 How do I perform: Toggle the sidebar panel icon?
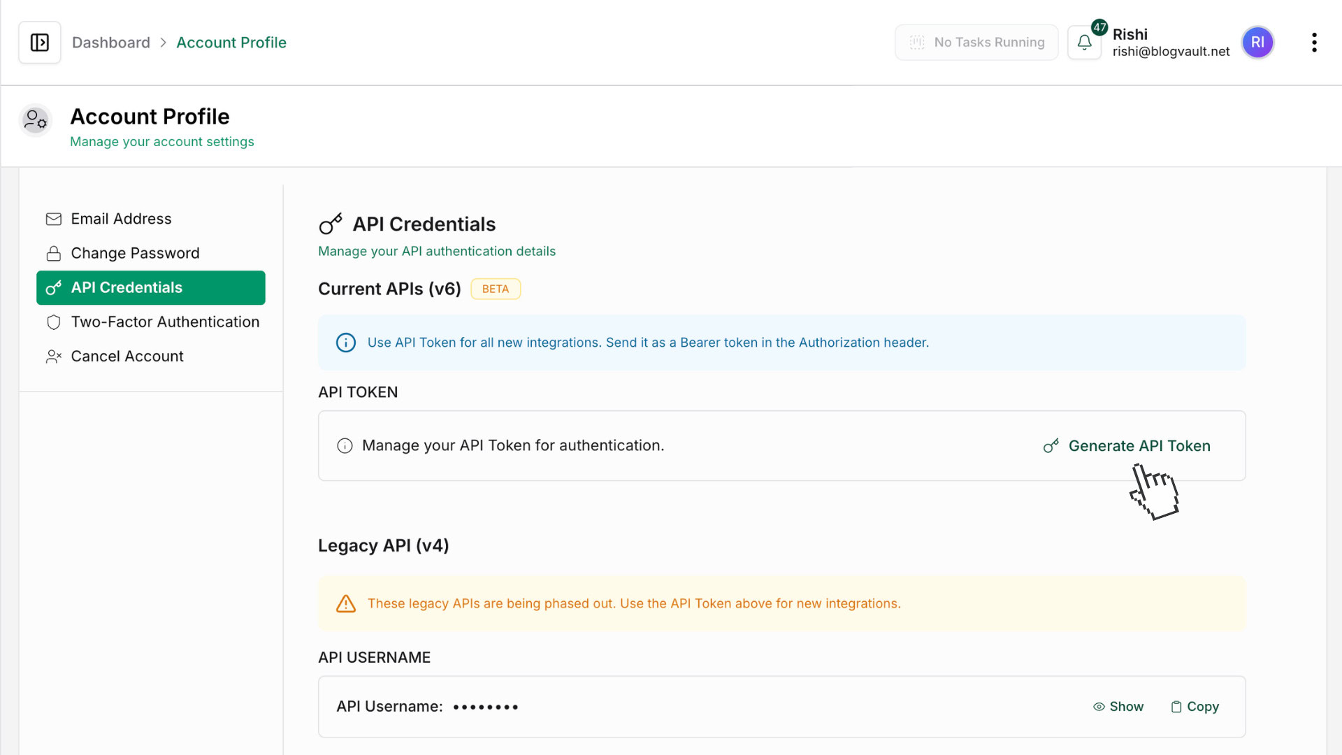pos(40,43)
